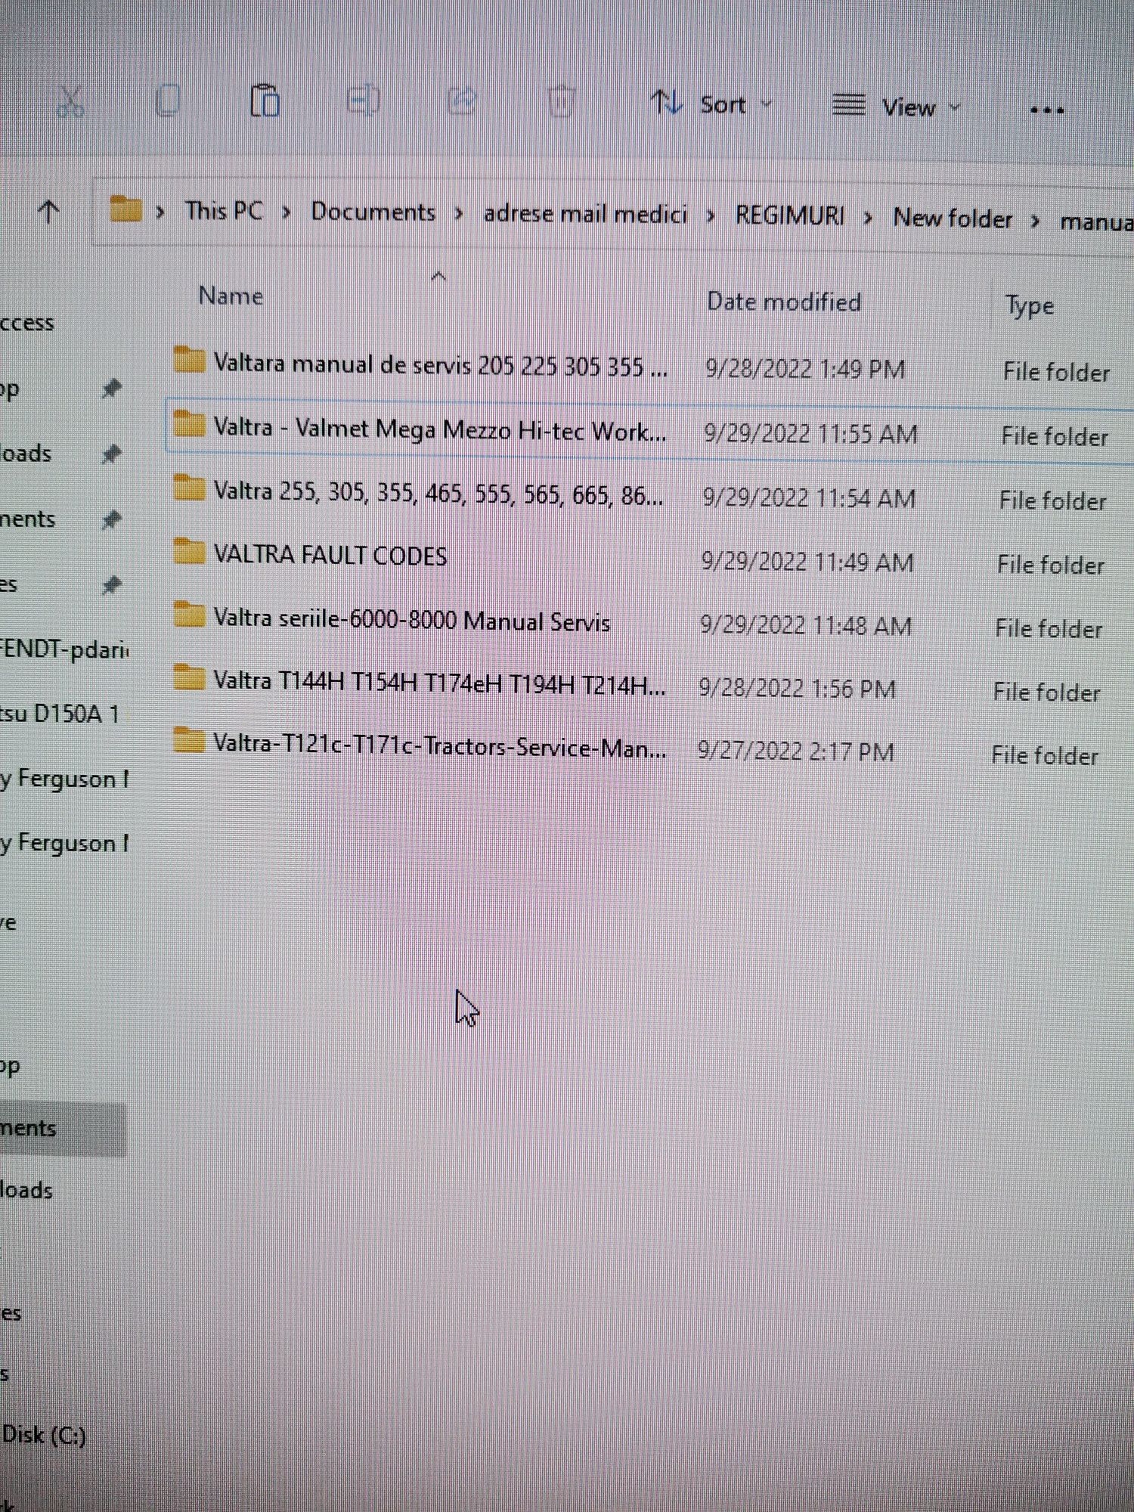The image size is (1134, 1512).
Task: Click date 9/29/2022 11:48 AM cell
Action: [805, 625]
